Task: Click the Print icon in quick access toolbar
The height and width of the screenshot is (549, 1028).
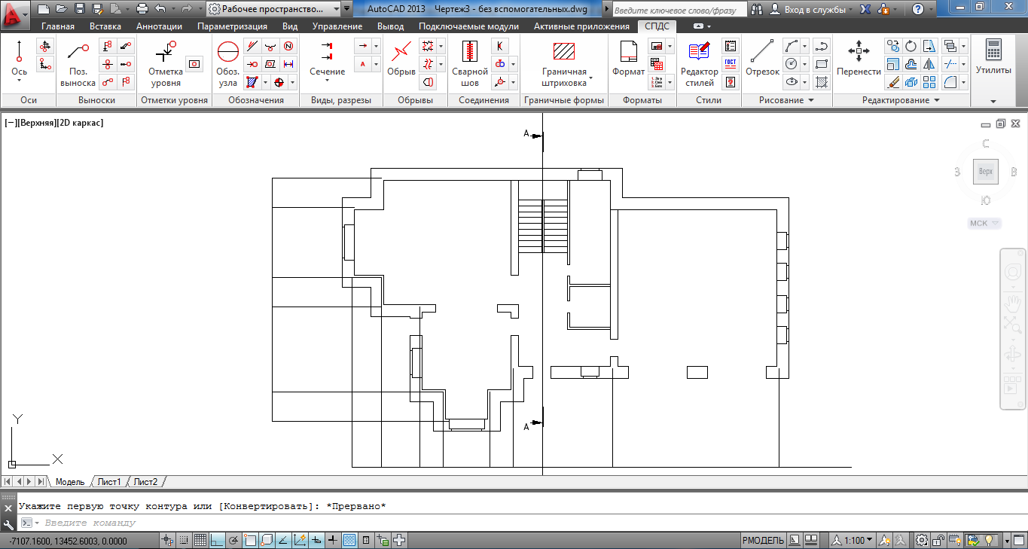Action: coord(142,9)
